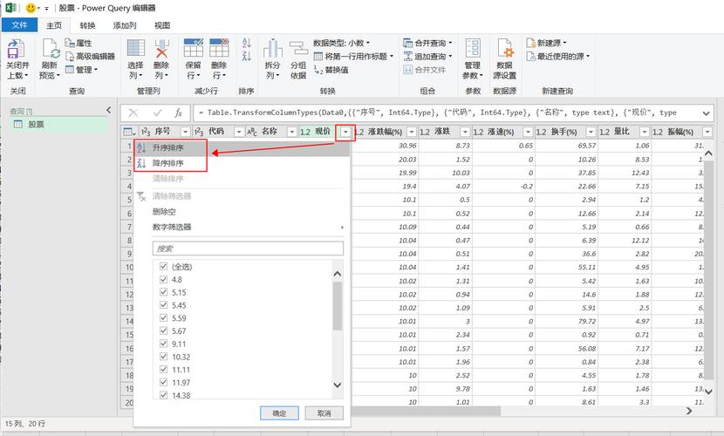The width and height of the screenshot is (724, 436).
Task: Click the Remove Columns (删除列) icon
Action: [161, 48]
